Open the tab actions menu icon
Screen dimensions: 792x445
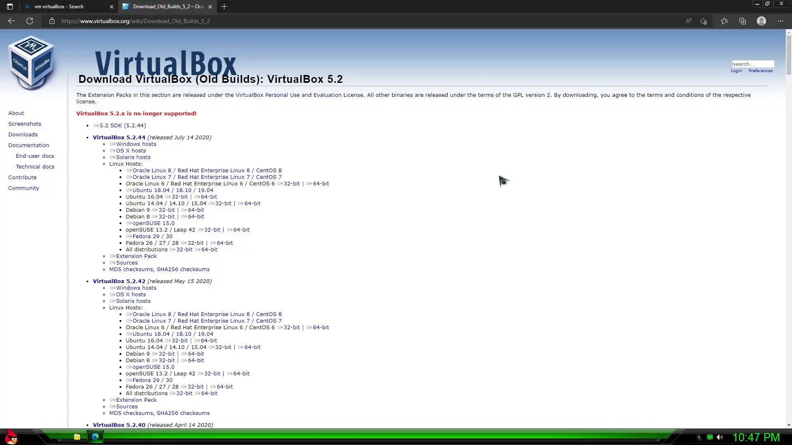(x=10, y=7)
